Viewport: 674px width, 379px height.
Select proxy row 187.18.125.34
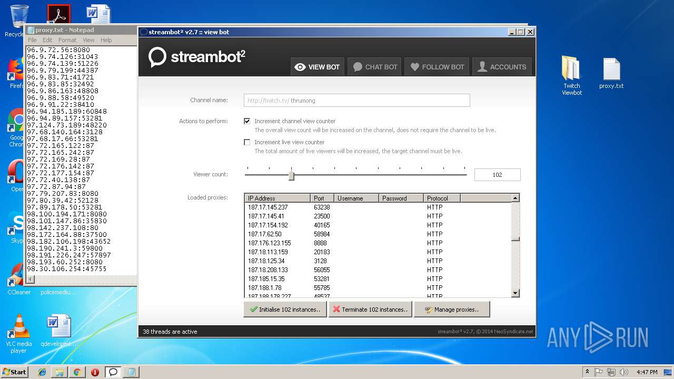[378, 261]
